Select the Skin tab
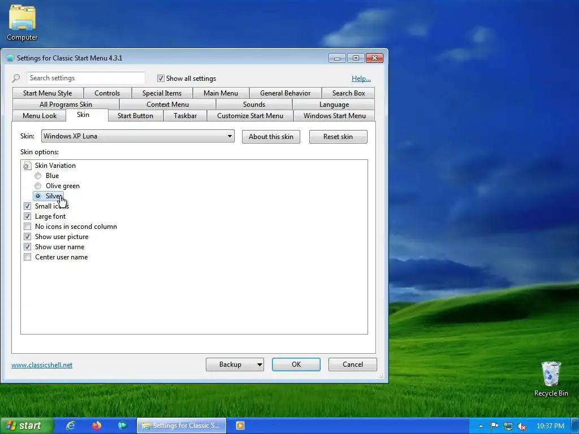The height and width of the screenshot is (434, 579). point(83,115)
